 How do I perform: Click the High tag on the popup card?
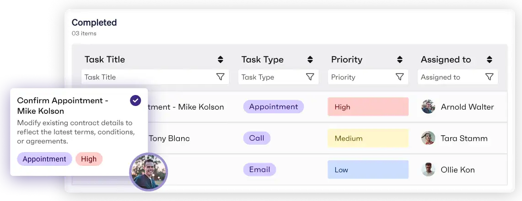[x=89, y=159]
